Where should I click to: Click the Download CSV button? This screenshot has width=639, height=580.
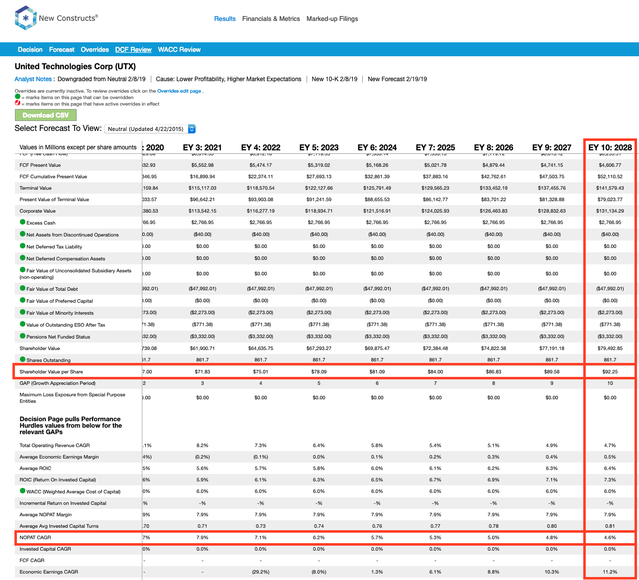point(46,115)
